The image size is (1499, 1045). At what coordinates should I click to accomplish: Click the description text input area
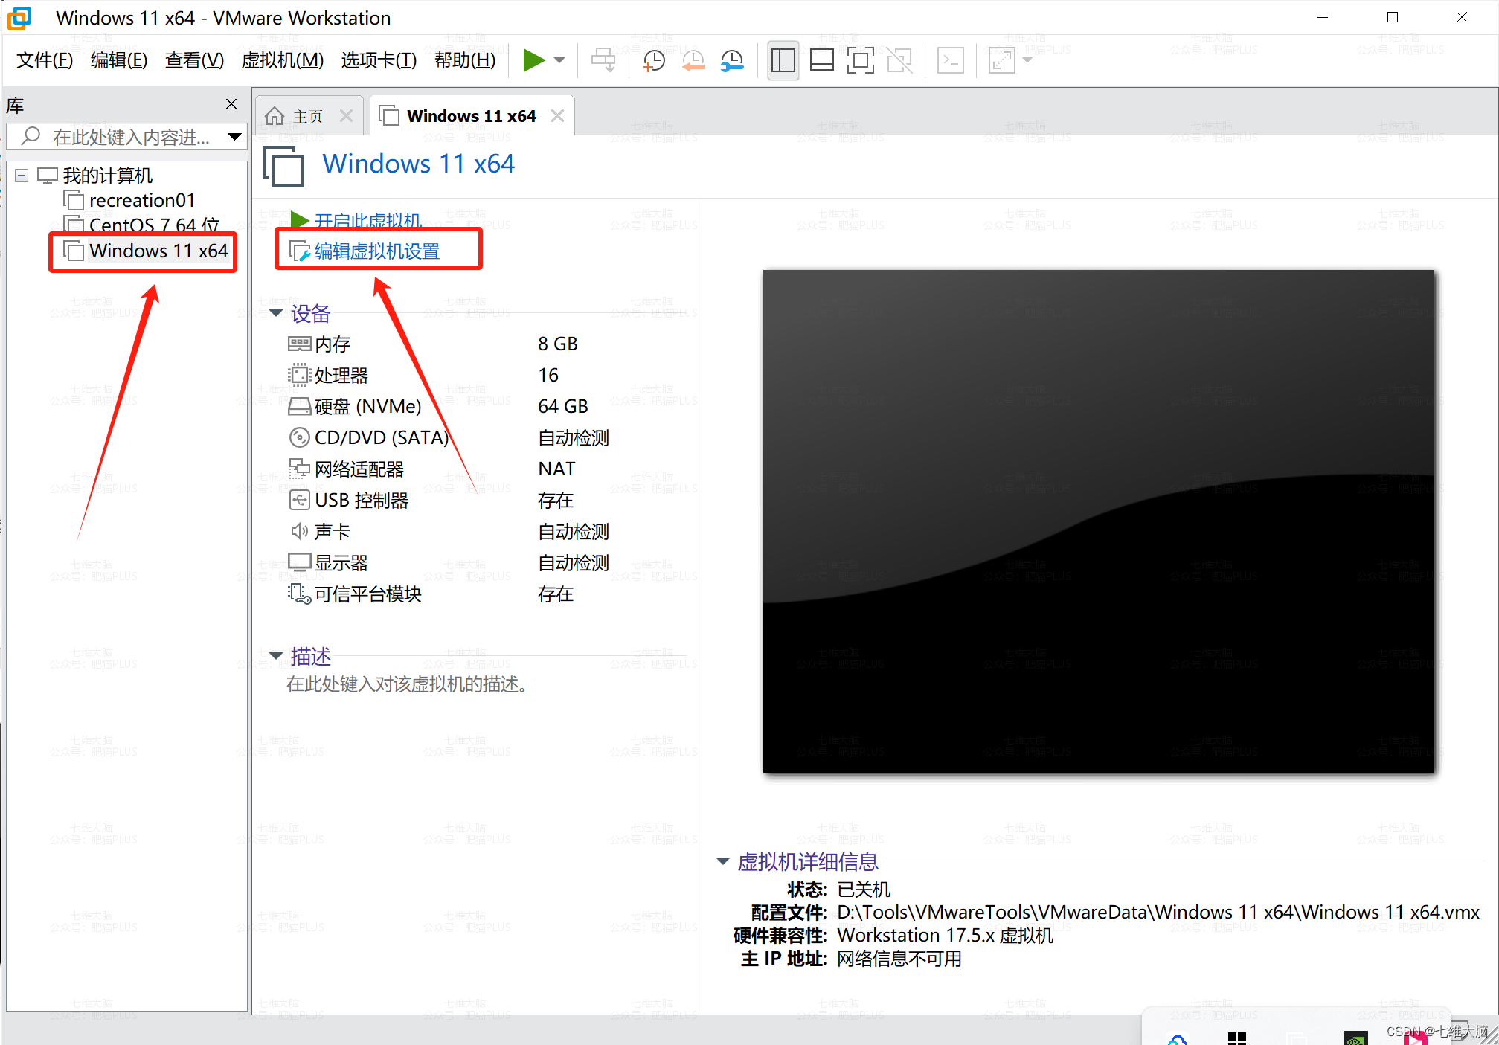[408, 684]
